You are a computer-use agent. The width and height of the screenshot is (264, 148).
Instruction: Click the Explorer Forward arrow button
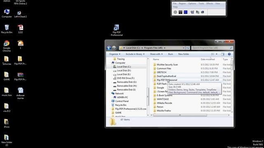pos(114,48)
